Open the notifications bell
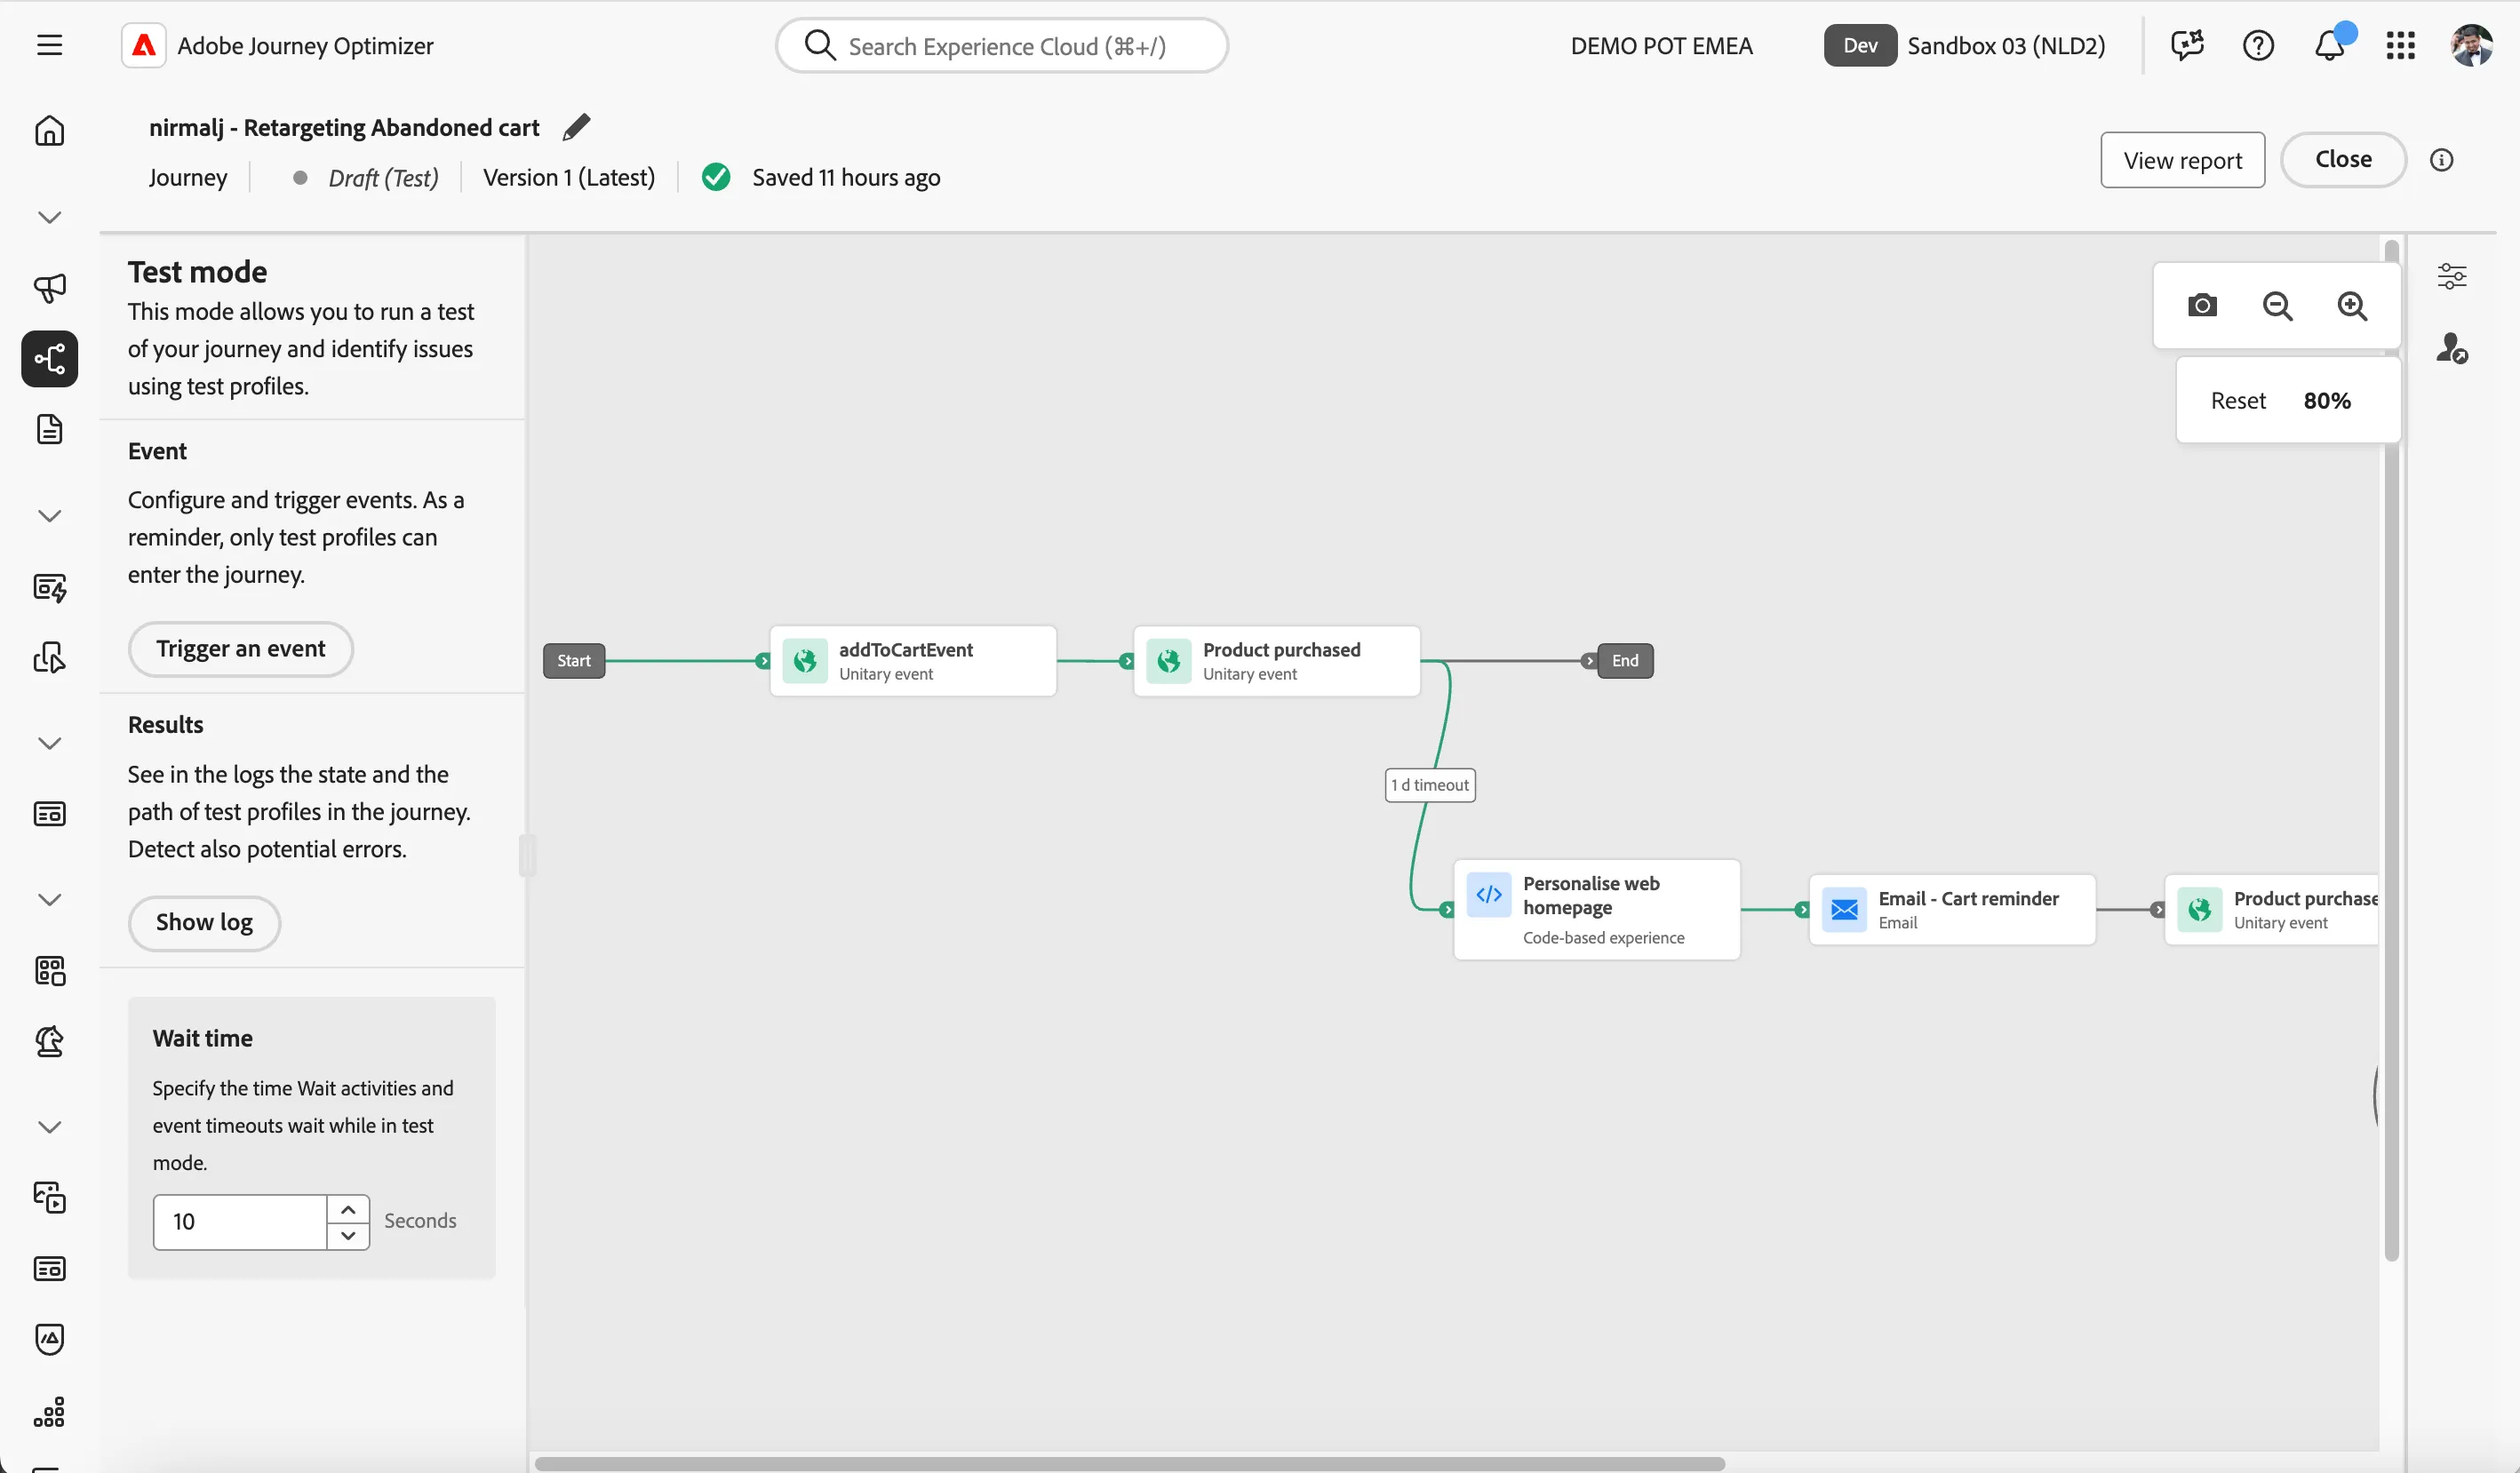The height and width of the screenshot is (1473, 2520). tap(2330, 45)
